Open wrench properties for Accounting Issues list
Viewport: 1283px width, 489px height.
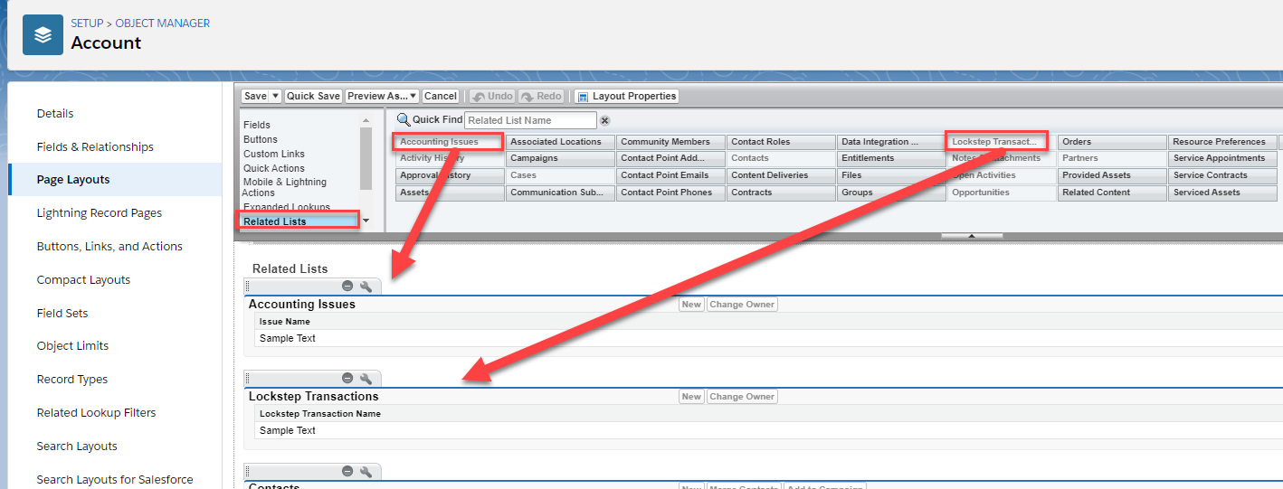366,287
